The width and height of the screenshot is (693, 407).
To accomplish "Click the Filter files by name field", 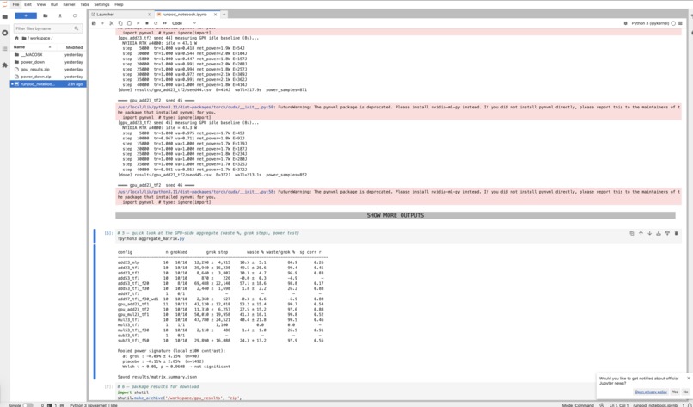I will pos(46,28).
